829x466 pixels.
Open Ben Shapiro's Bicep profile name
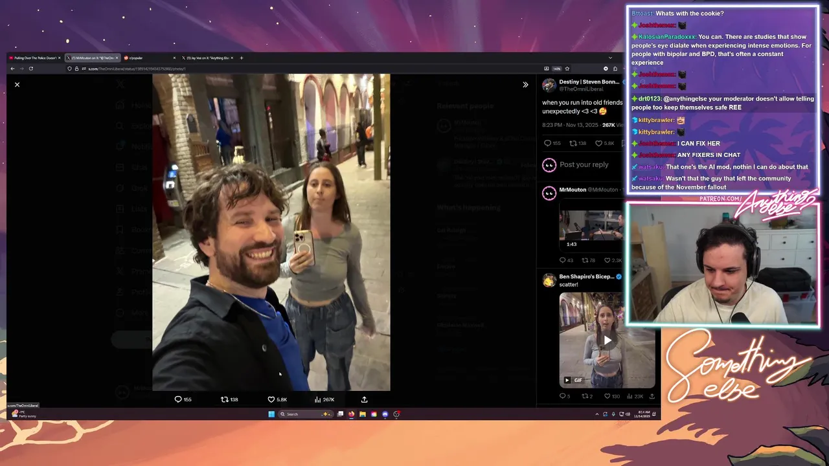click(x=587, y=276)
